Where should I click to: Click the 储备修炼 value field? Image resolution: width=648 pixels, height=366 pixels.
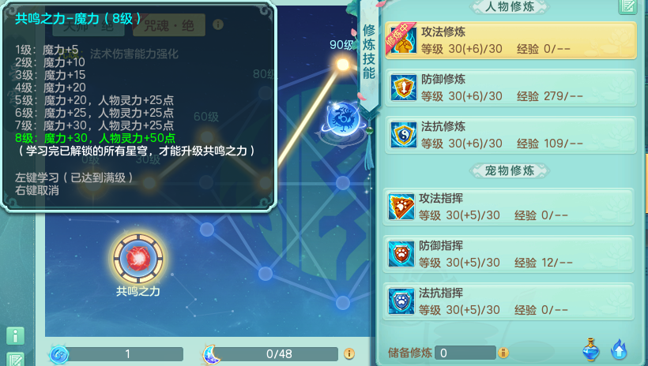(x=465, y=353)
